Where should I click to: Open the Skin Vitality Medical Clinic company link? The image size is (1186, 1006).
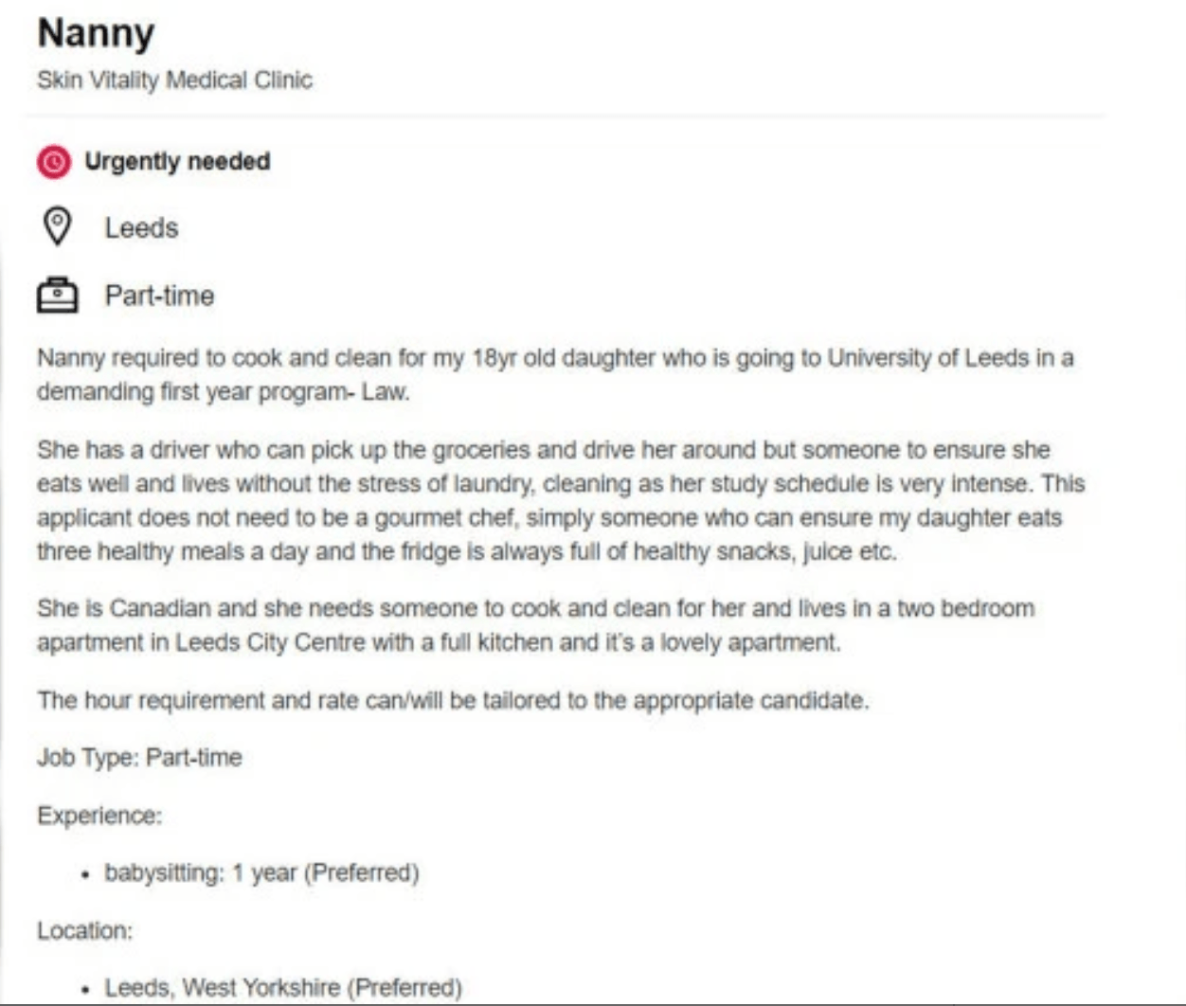pos(174,80)
